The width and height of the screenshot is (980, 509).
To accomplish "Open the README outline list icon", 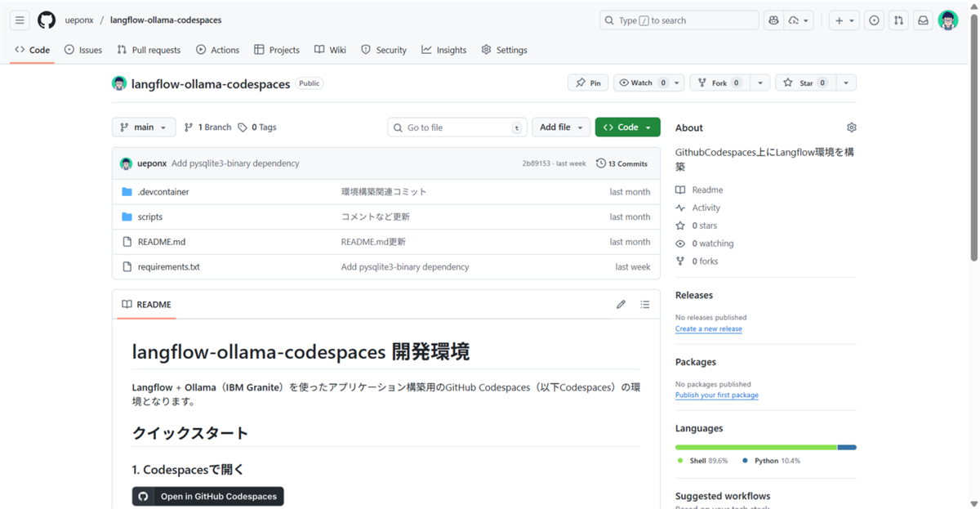I will (645, 305).
